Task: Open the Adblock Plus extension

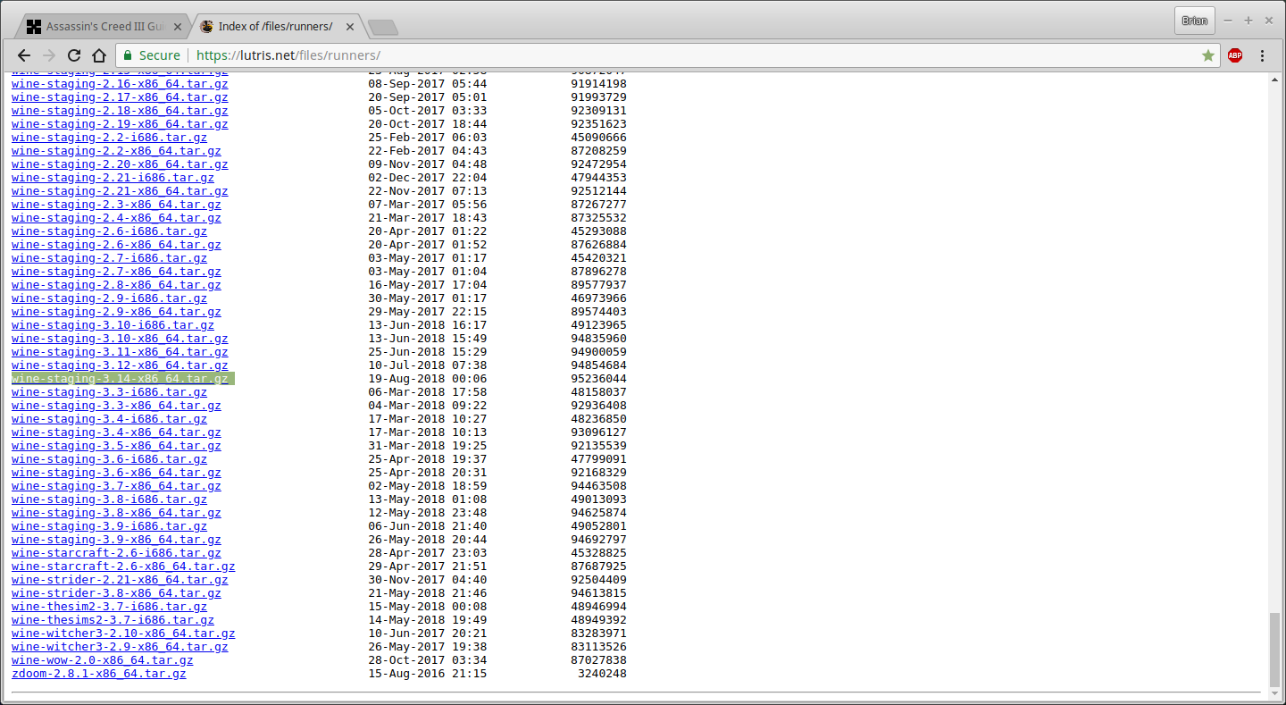Action: tap(1235, 55)
